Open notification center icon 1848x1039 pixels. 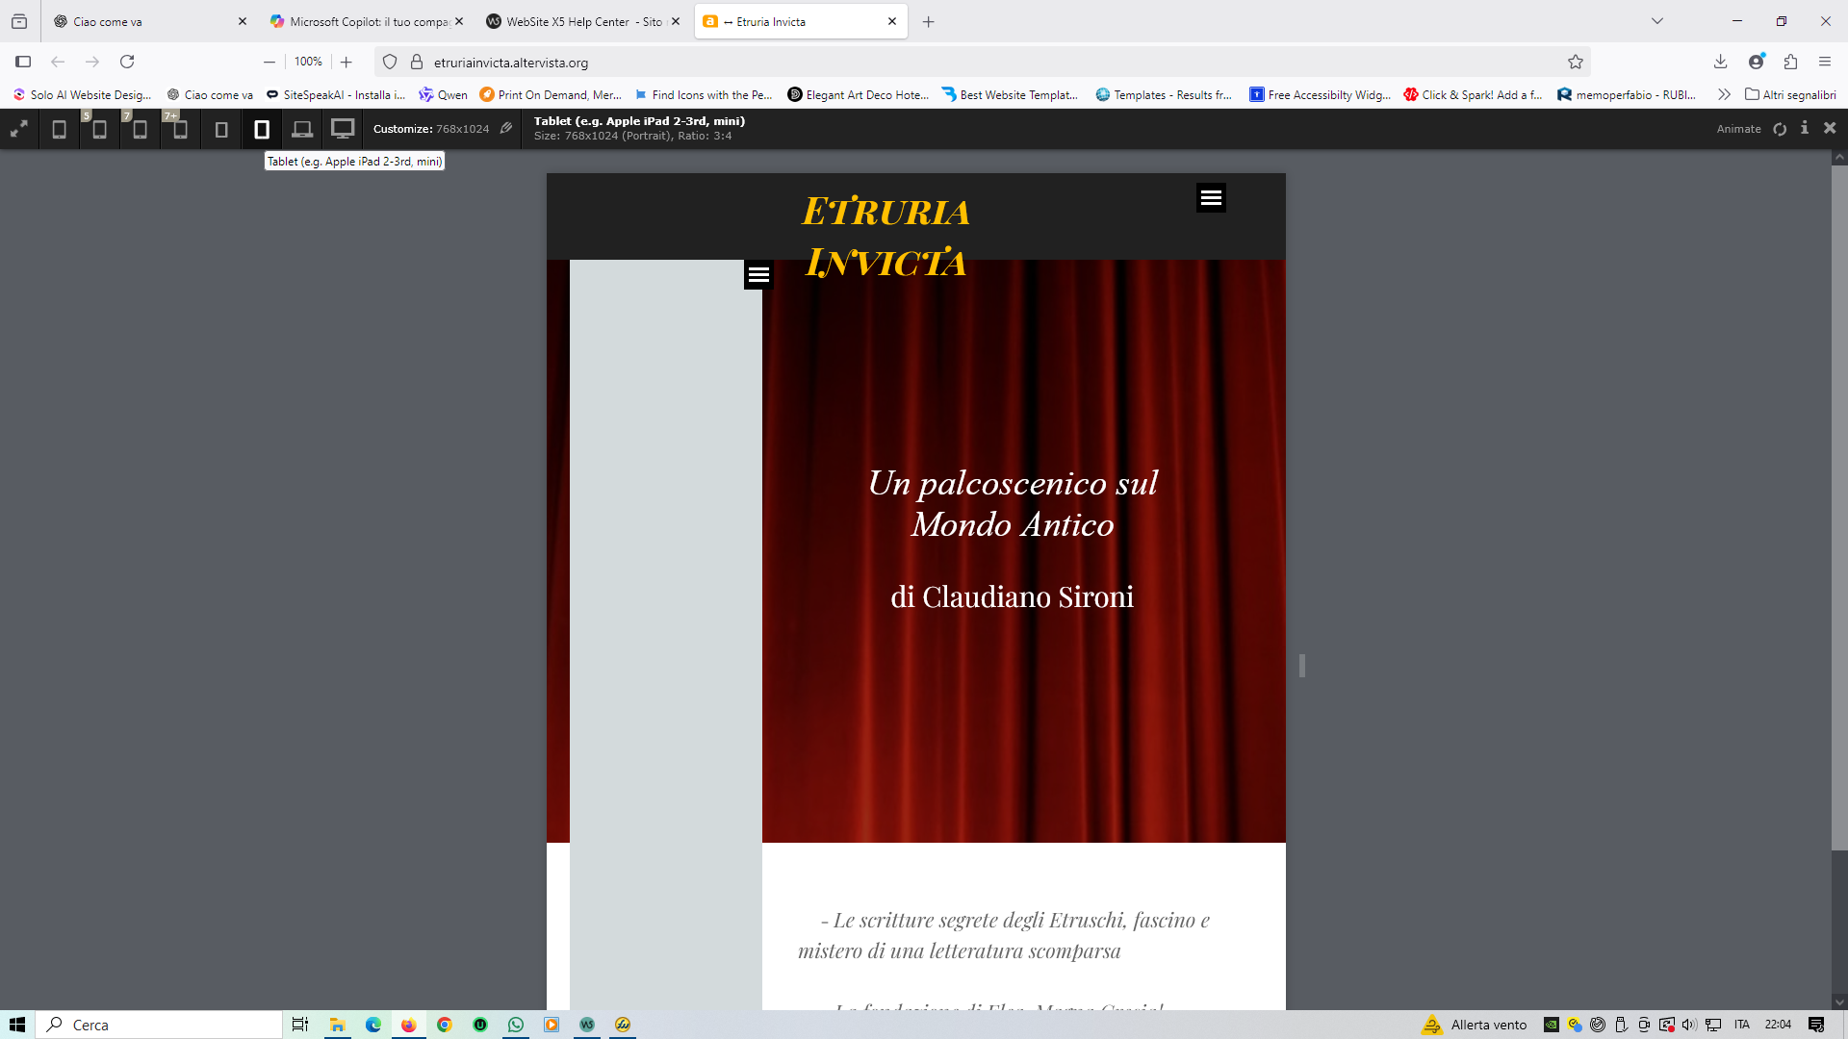pyautogui.click(x=1815, y=1025)
